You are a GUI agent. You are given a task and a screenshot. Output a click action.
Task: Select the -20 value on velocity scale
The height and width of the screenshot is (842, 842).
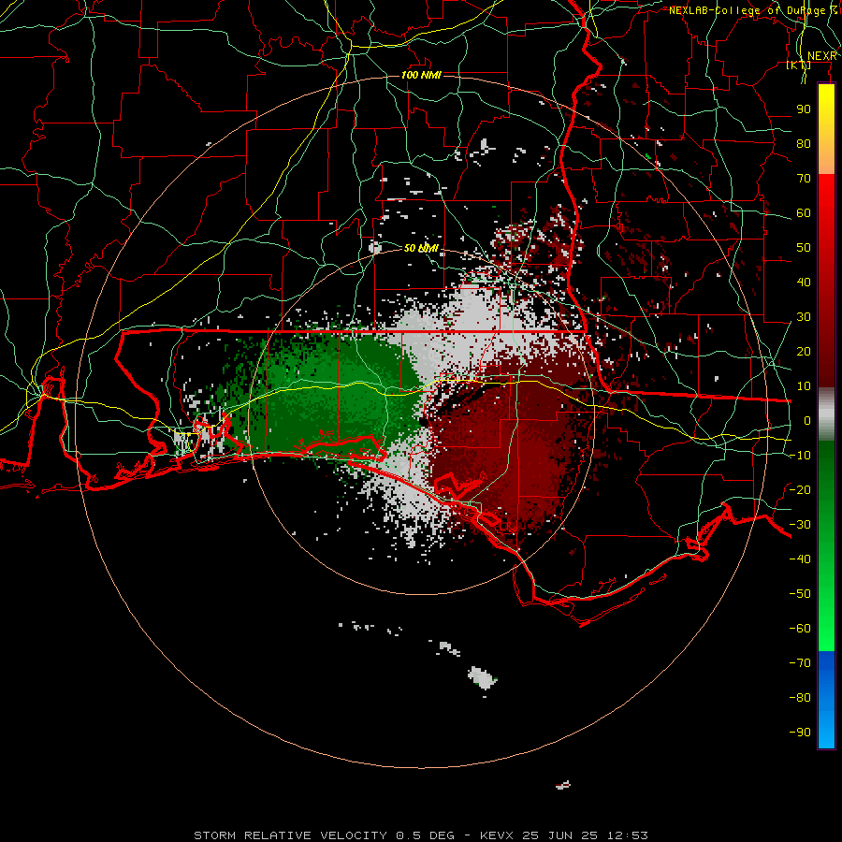click(800, 489)
